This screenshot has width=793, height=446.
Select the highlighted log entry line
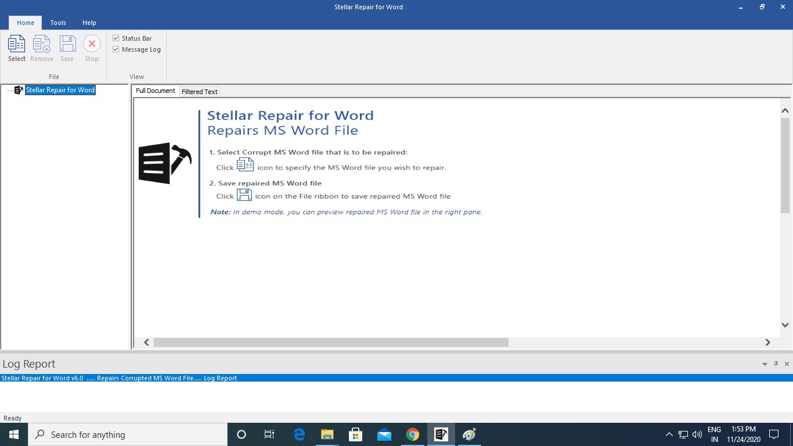coord(396,378)
